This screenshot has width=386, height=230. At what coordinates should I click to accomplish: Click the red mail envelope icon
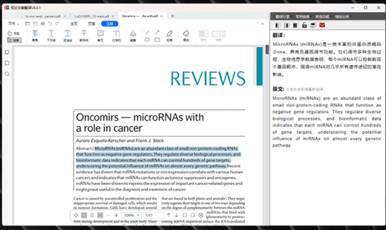[x=321, y=25]
